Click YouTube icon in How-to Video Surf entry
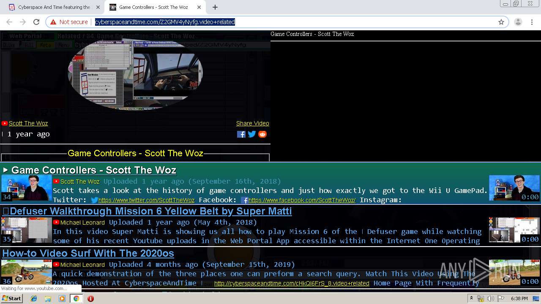 click(x=56, y=264)
